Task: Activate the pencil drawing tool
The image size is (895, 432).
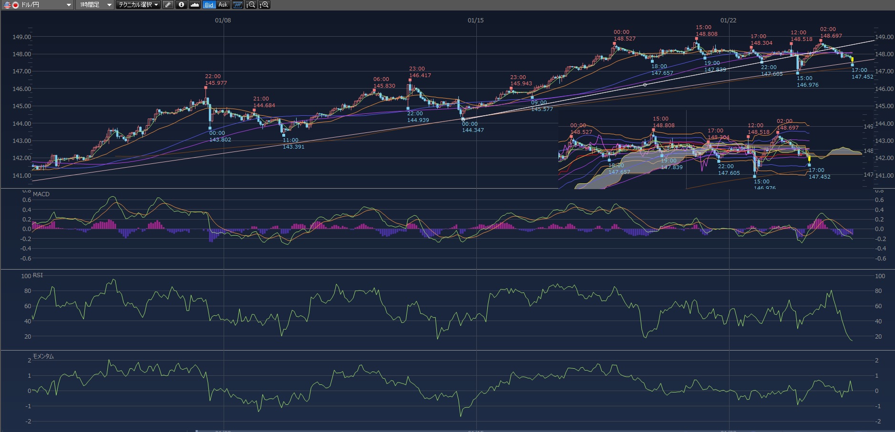Action: (x=168, y=5)
